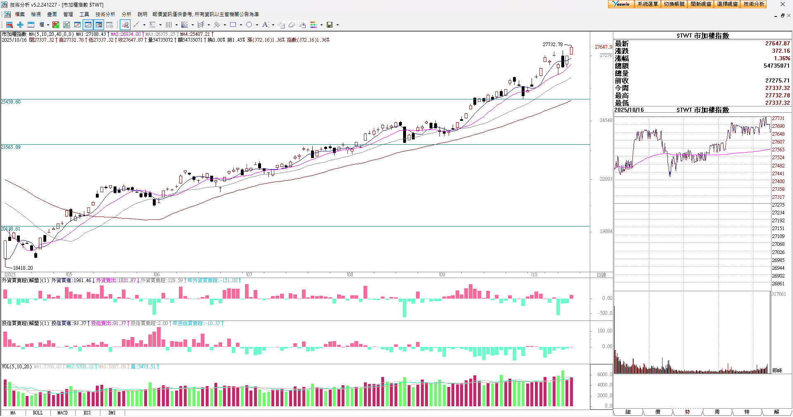793x417 pixels.
Task: Open the 權 adjustment dropdown arrow
Action: click(48, 25)
